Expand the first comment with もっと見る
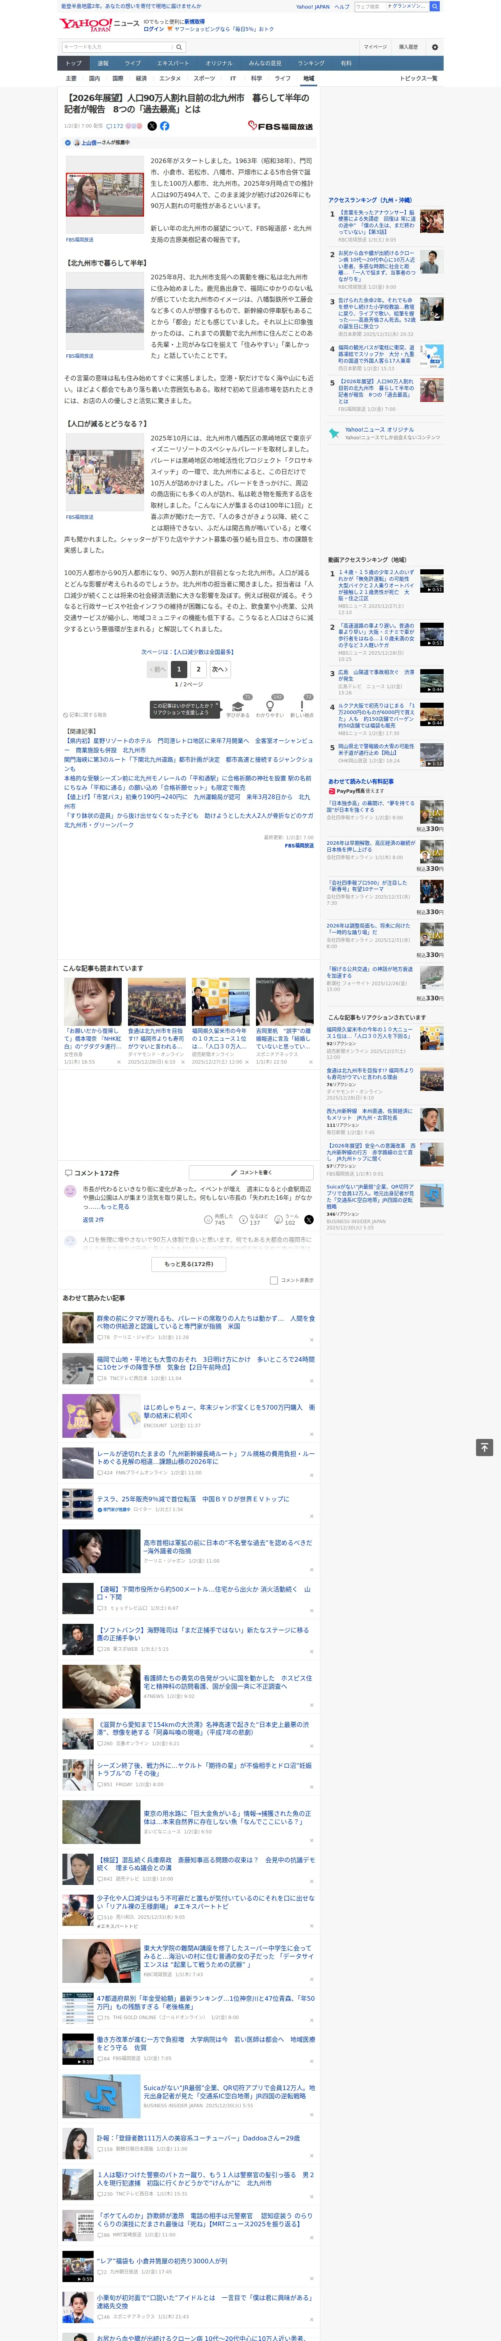 click(x=115, y=1207)
